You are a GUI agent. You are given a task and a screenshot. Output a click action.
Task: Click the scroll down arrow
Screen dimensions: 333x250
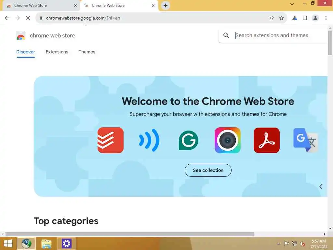[330, 229]
